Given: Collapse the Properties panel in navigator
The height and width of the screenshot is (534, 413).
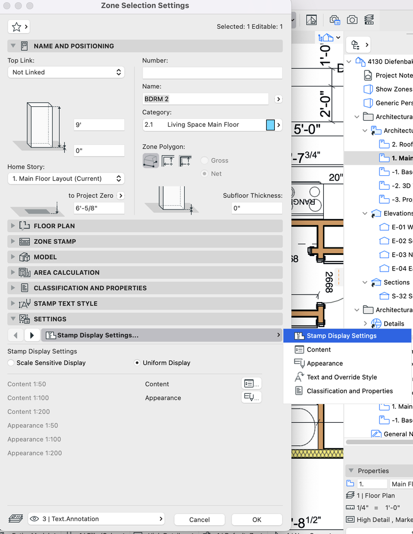Looking at the screenshot, I should (351, 470).
